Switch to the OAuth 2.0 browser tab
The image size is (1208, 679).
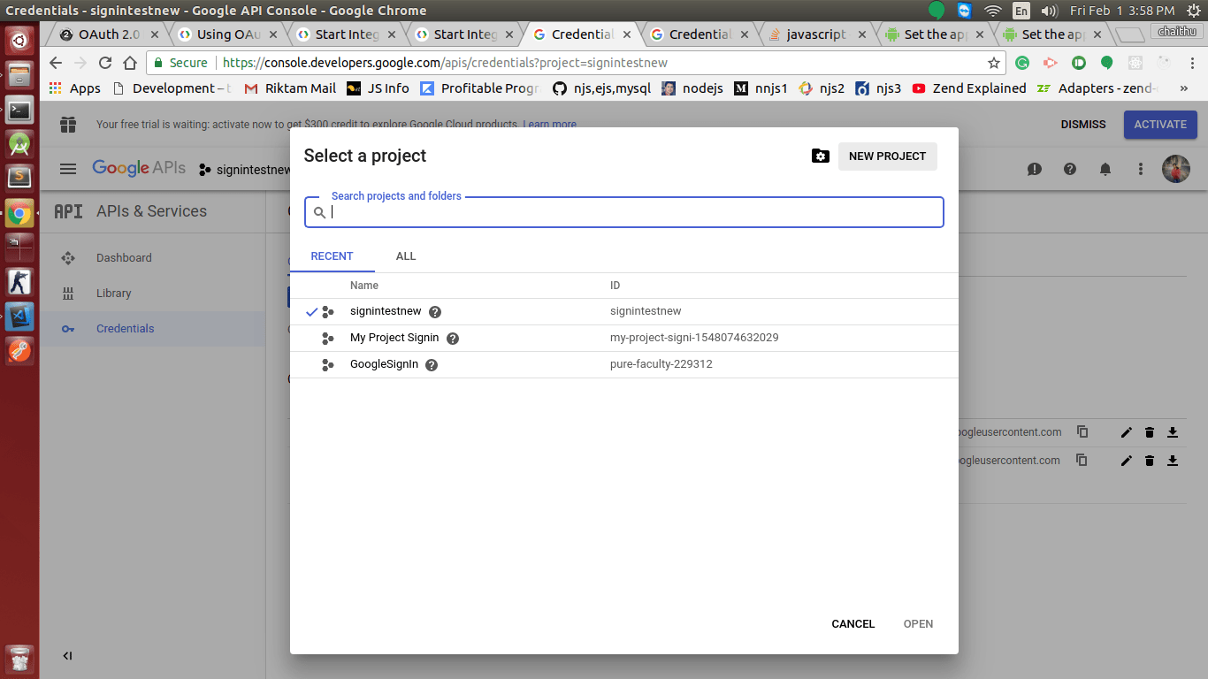point(110,34)
